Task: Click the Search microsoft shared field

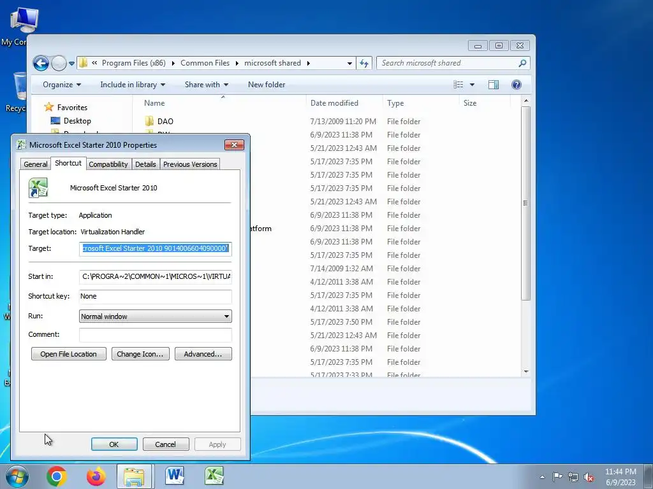Action: point(453,63)
